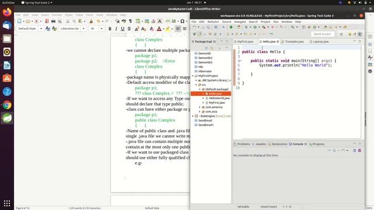Open Thunderbird from the Ubuntu dock
374x210 pixels.
[x=7, y=25]
